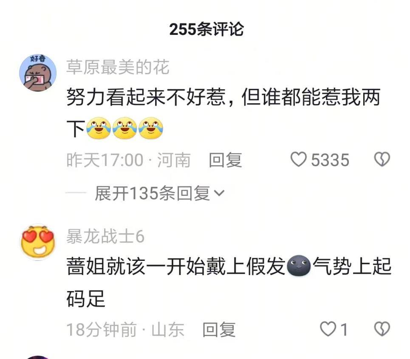
Task: Expand the 135 replies chevron
Action: [219, 193]
